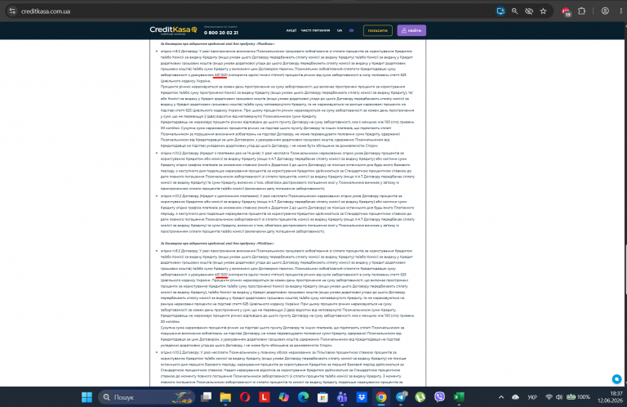Open Microsoft Teams from the taskbar
The height and width of the screenshot is (407, 627).
(342, 397)
